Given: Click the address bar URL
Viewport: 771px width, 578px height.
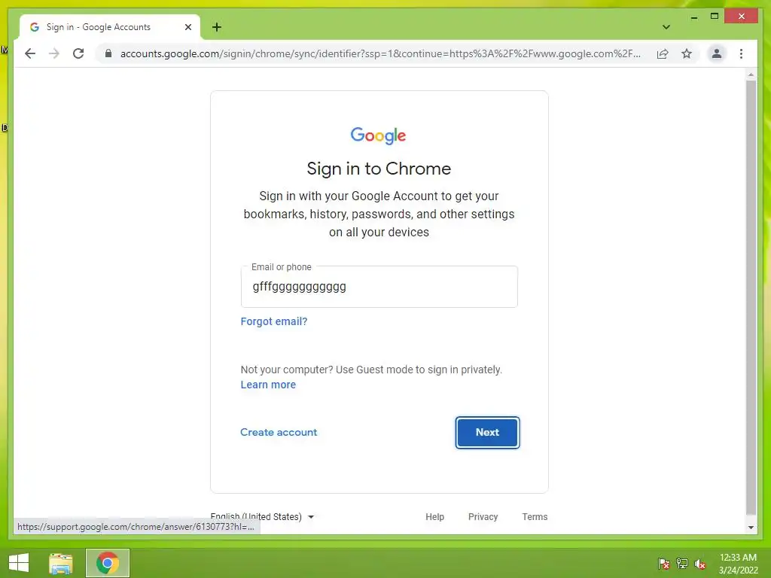Looking at the screenshot, I should tap(380, 53).
